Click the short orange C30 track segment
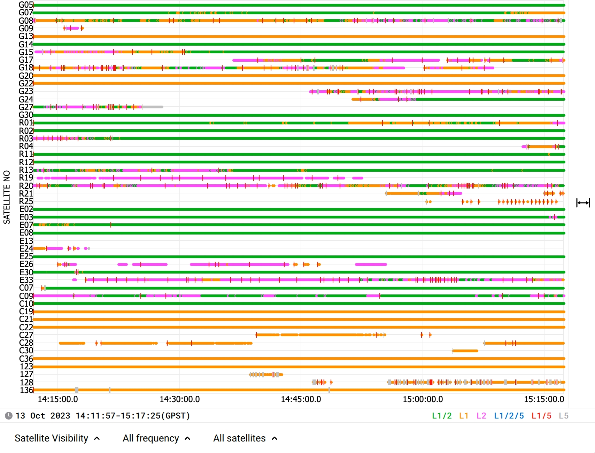The height and width of the screenshot is (453, 595). [465, 351]
